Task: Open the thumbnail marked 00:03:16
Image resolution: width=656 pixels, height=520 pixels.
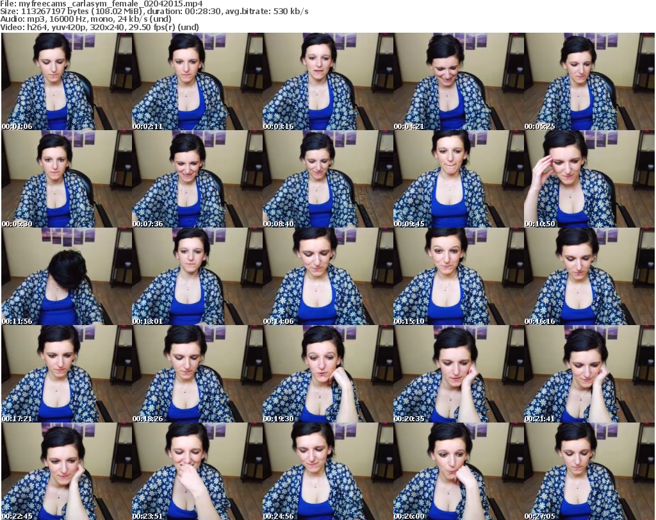Action: (x=328, y=81)
